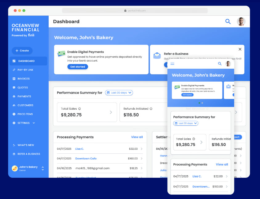The height and width of the screenshot is (199, 260).
Task: Click the Quotes speech icon
Action: [x=14, y=87]
